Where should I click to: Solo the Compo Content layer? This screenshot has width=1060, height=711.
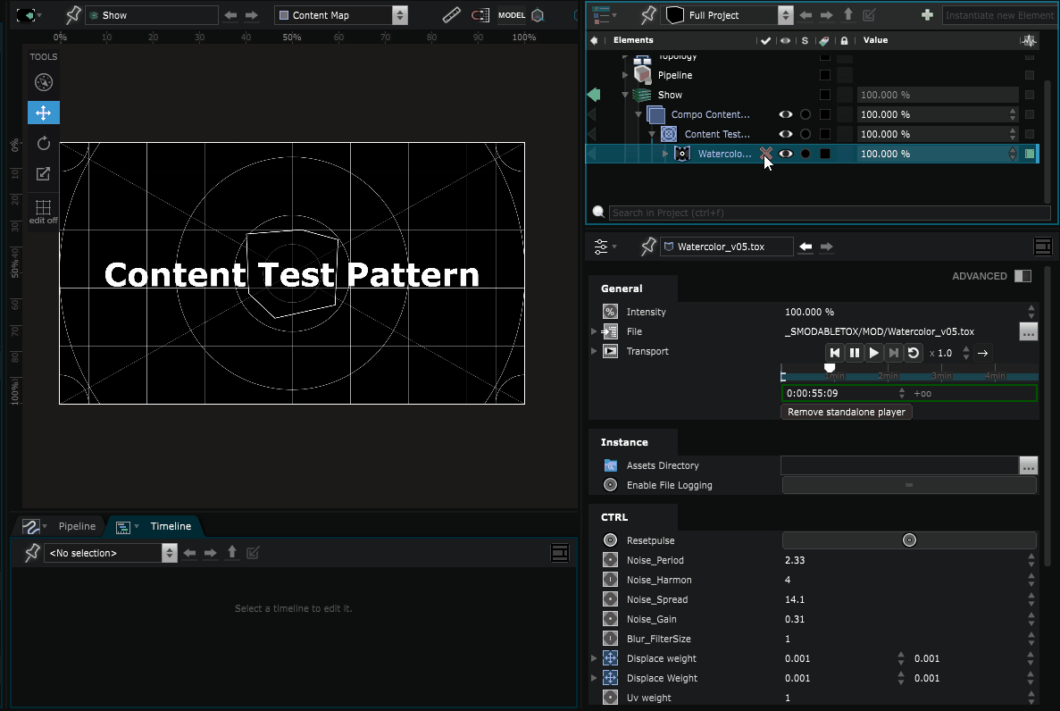[x=805, y=114]
